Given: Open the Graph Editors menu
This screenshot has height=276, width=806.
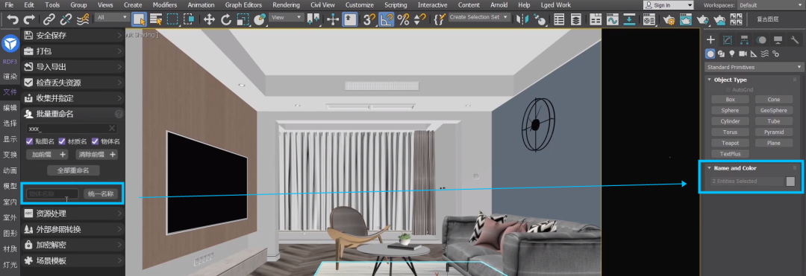Looking at the screenshot, I should (243, 4).
